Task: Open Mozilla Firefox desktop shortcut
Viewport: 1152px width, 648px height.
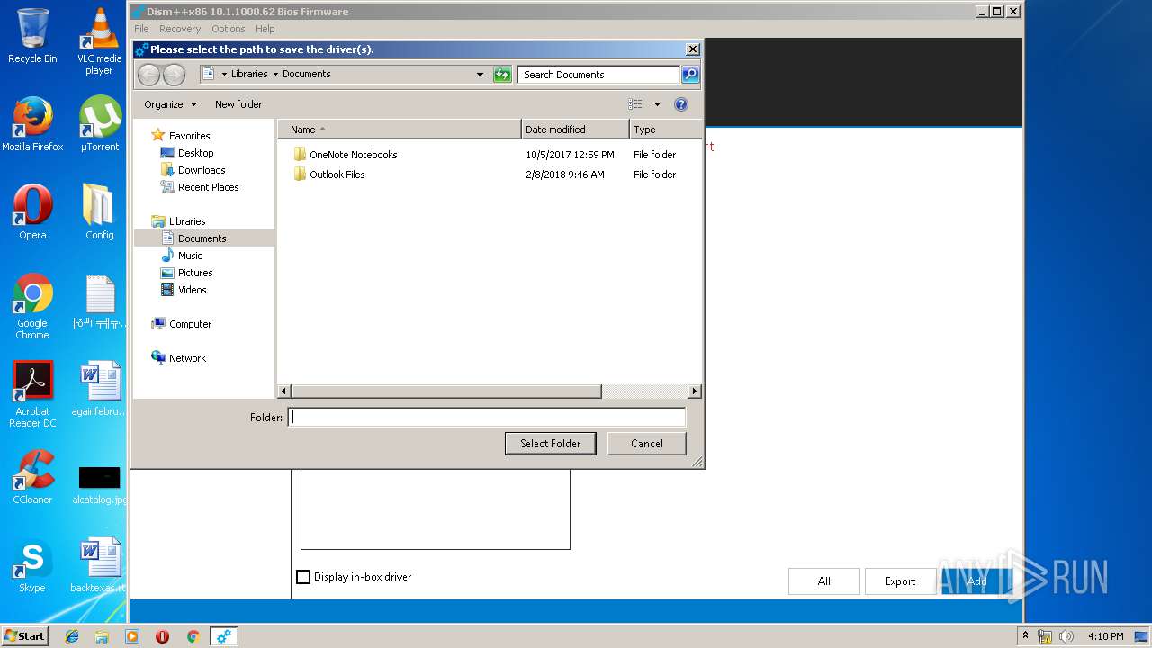Action: pyautogui.click(x=32, y=124)
